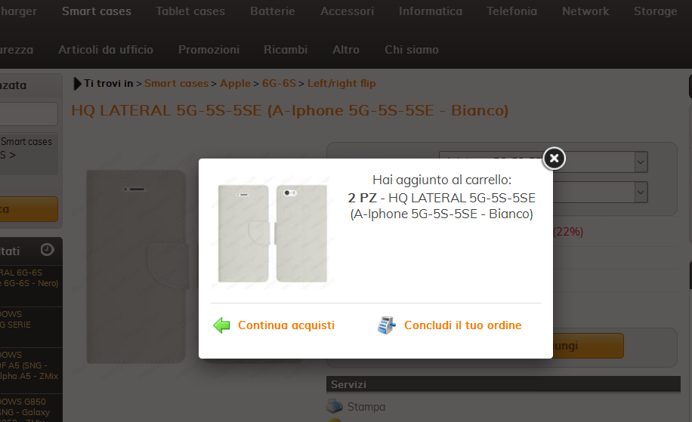Click the red (22%) discount text

(x=568, y=232)
